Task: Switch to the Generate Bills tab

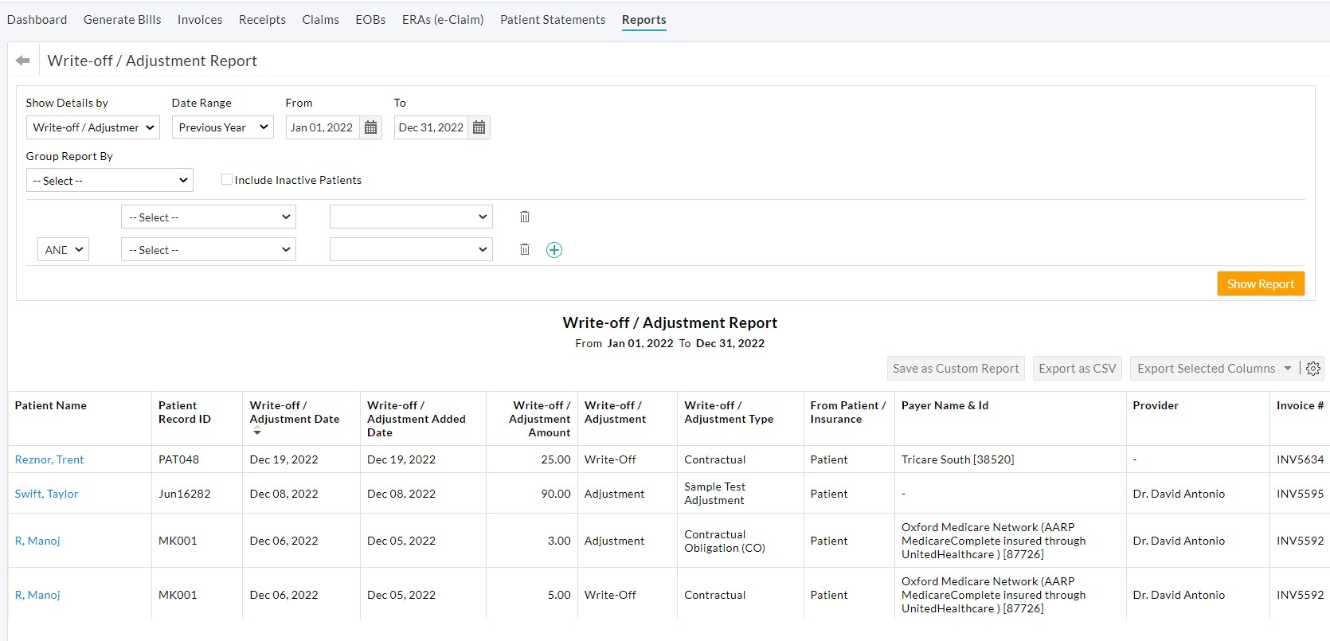Action: [x=122, y=20]
